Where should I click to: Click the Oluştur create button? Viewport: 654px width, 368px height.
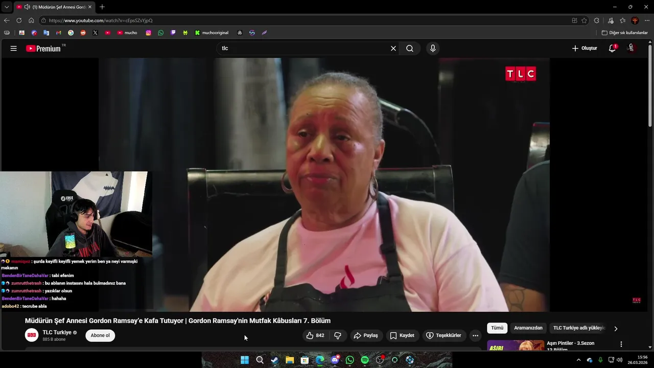pos(585,49)
